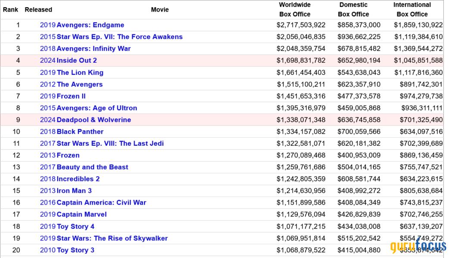This screenshot has width=449, height=258.
Task: Click the gurufocus logo watermark
Action: click(x=418, y=247)
